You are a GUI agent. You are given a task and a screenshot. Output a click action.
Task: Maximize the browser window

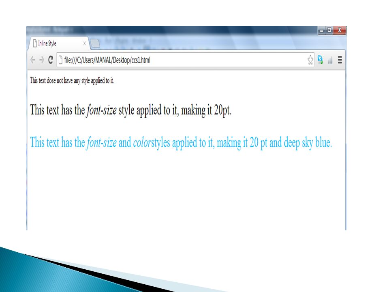tap(329, 30)
